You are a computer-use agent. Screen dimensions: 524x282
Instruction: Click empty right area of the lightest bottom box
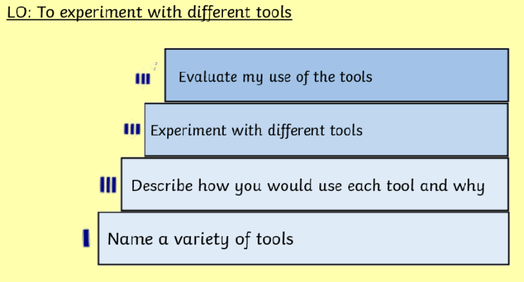[401, 239]
